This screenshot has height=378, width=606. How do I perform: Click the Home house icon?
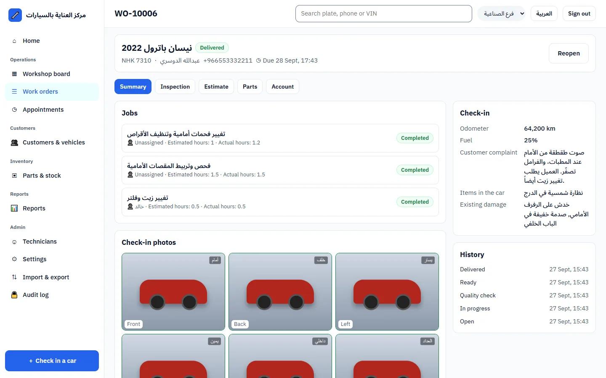click(14, 41)
